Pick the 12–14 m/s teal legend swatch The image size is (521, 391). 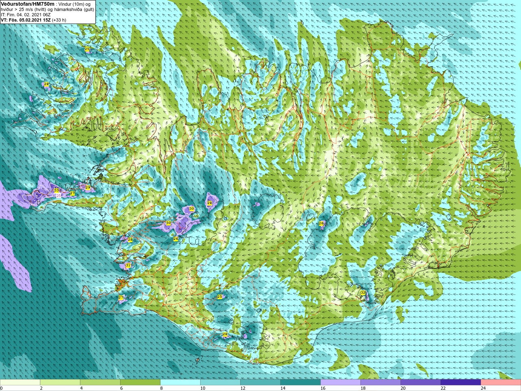260,382
